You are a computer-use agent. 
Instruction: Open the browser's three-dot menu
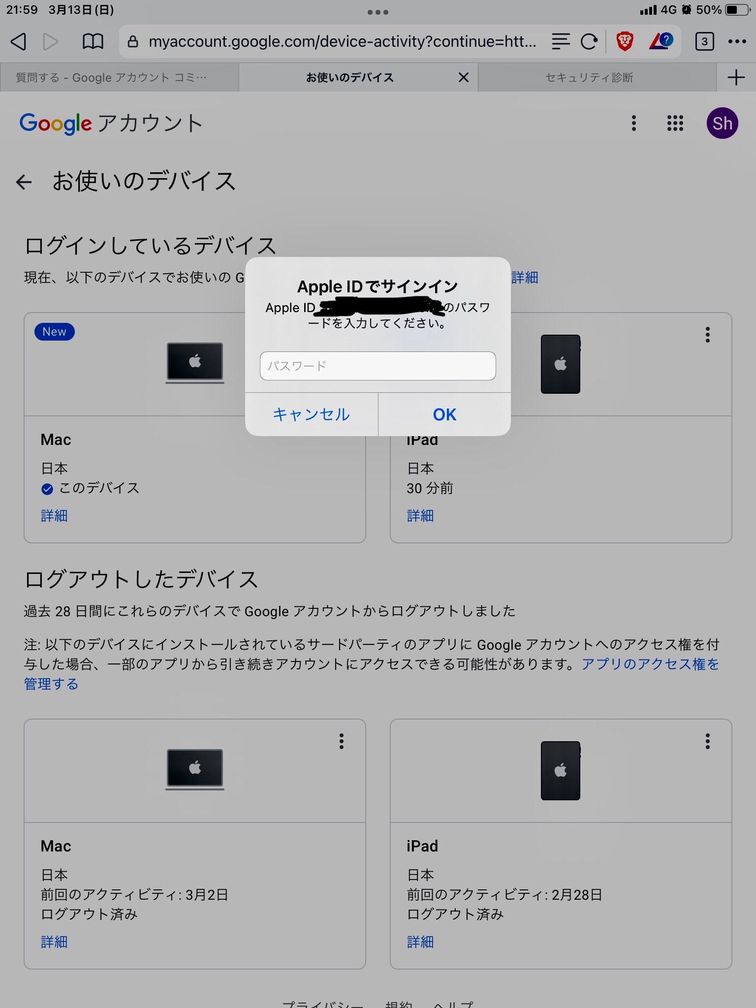point(737,42)
